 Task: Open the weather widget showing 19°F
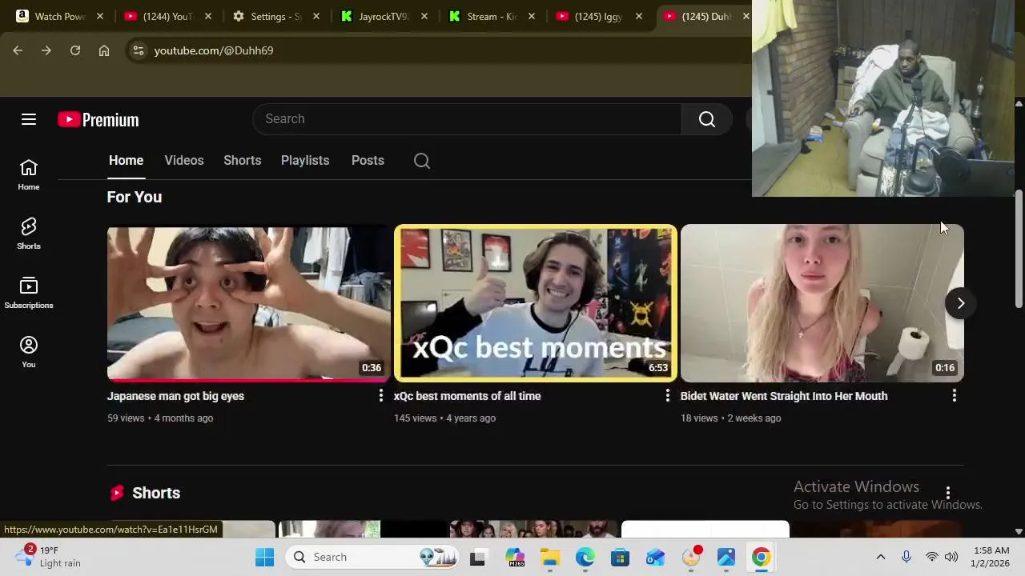(50, 557)
